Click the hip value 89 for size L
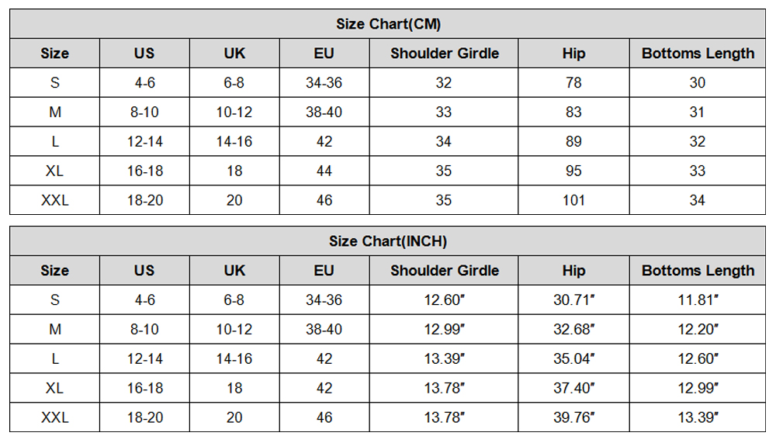This screenshot has height=443, width=776. (x=573, y=141)
